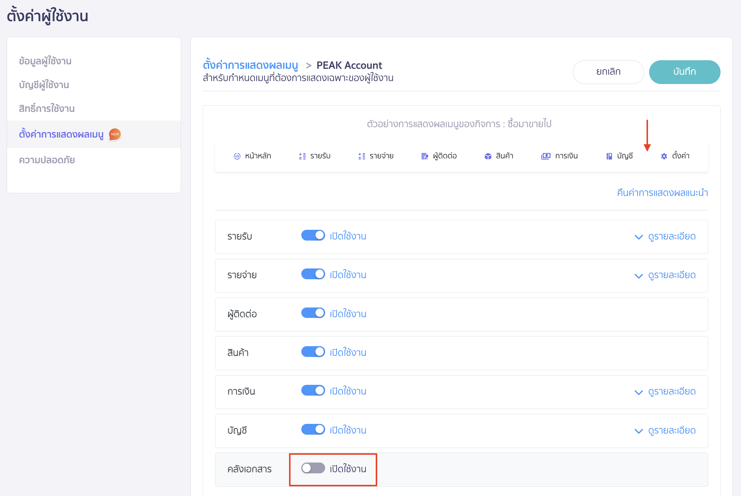Click the หน้าหลัก home chart icon
741x496 pixels.
pyautogui.click(x=237, y=156)
